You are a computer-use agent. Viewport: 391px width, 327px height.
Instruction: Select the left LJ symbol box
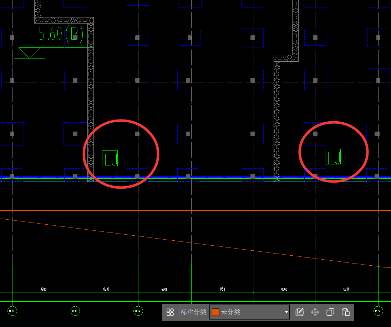click(110, 158)
